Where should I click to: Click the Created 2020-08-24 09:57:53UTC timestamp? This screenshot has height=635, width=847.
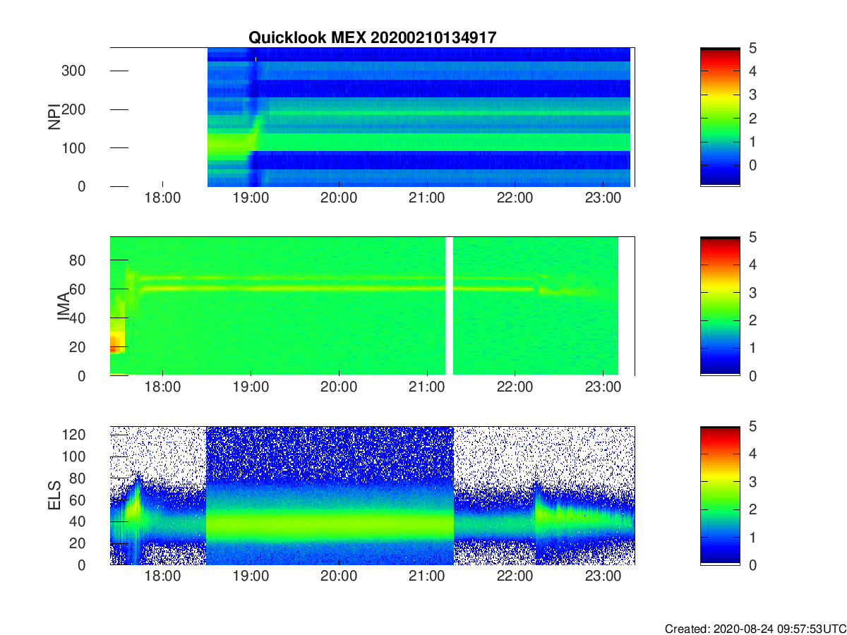(x=755, y=628)
